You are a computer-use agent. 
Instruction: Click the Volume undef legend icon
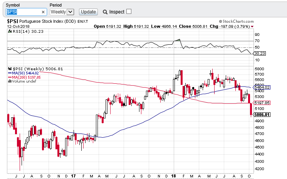[10, 81]
